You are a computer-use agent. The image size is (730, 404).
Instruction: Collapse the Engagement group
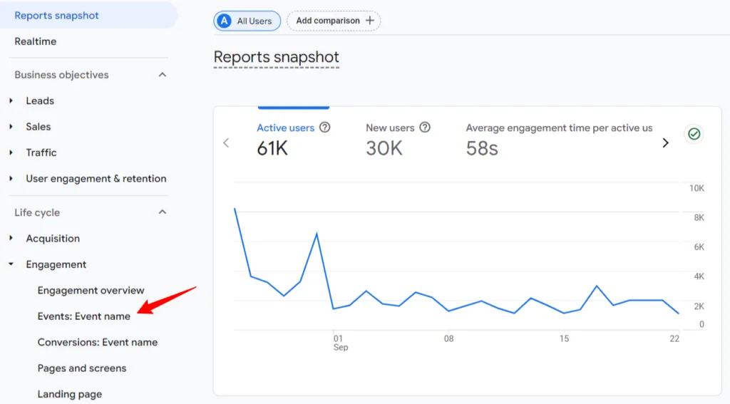point(11,264)
